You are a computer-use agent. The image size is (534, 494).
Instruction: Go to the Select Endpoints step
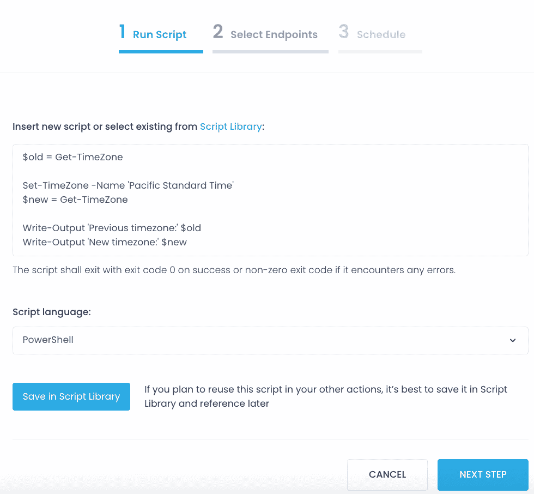coord(274,35)
